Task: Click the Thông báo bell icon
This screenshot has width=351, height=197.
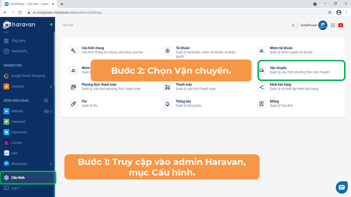Action: point(167,104)
